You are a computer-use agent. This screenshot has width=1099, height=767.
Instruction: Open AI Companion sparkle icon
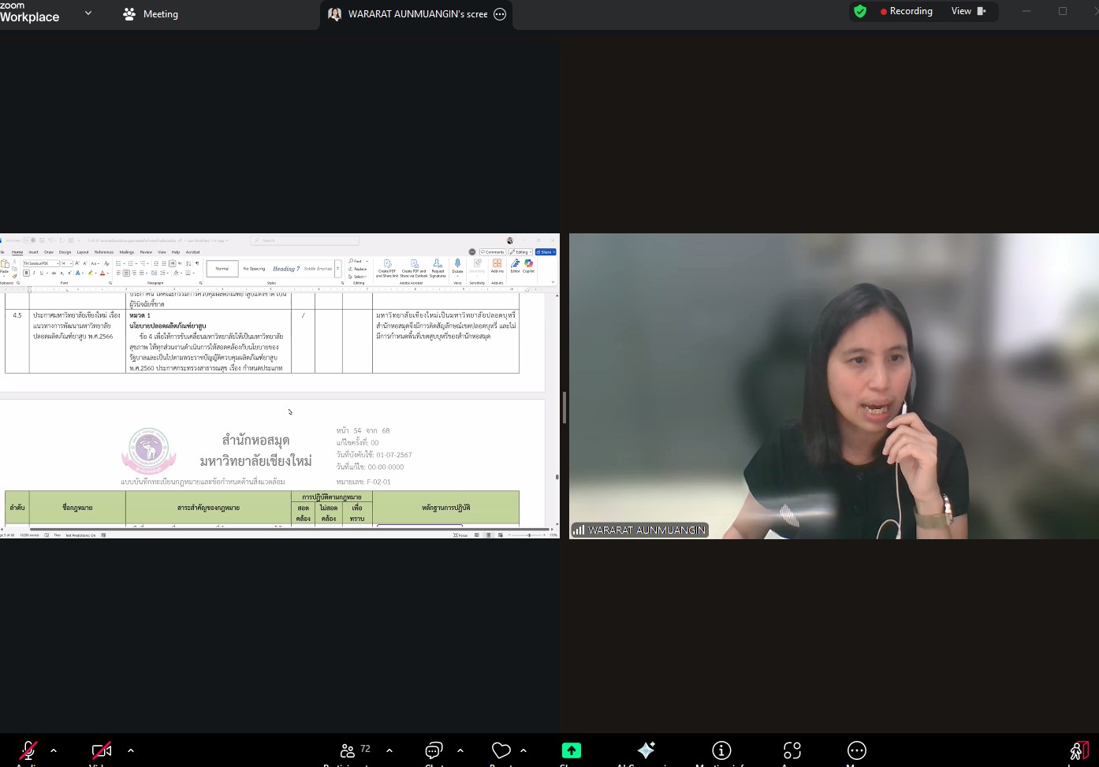point(646,750)
